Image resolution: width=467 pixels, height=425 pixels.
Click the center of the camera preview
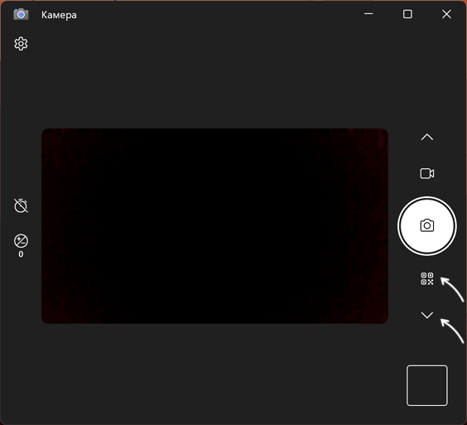pyautogui.click(x=214, y=226)
